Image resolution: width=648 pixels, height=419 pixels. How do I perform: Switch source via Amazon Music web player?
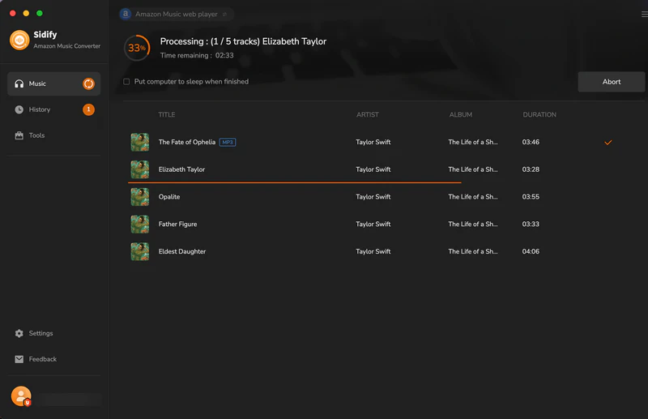pyautogui.click(x=177, y=14)
